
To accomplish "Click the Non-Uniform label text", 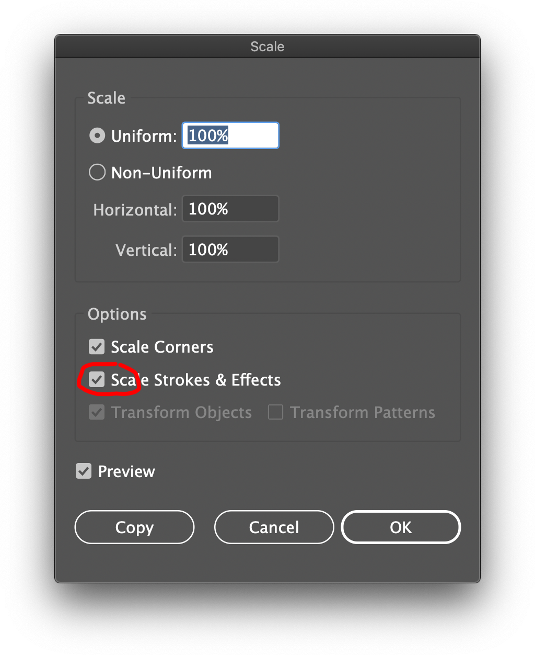I will coord(161,172).
